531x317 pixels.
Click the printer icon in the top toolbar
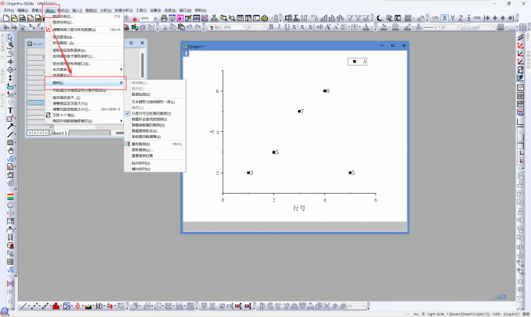[x=164, y=18]
